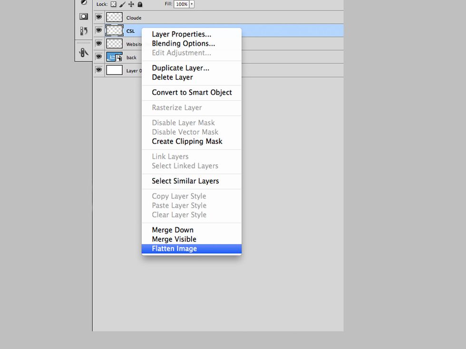Click the toolbar icon below Quick Mask
The width and height of the screenshot is (466, 349).
(84, 30)
